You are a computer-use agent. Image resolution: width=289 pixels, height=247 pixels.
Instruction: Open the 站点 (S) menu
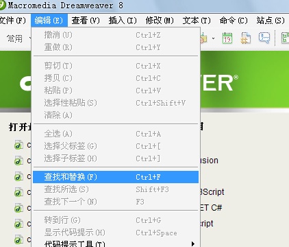point(271,21)
